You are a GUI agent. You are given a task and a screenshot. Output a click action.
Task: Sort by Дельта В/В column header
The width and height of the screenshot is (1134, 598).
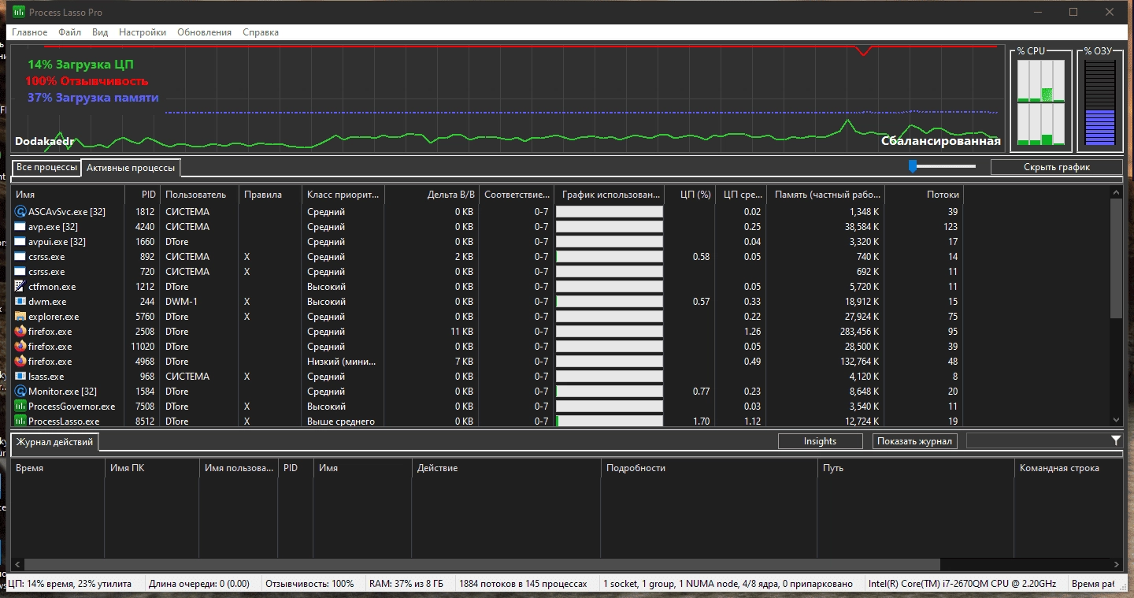pos(432,195)
